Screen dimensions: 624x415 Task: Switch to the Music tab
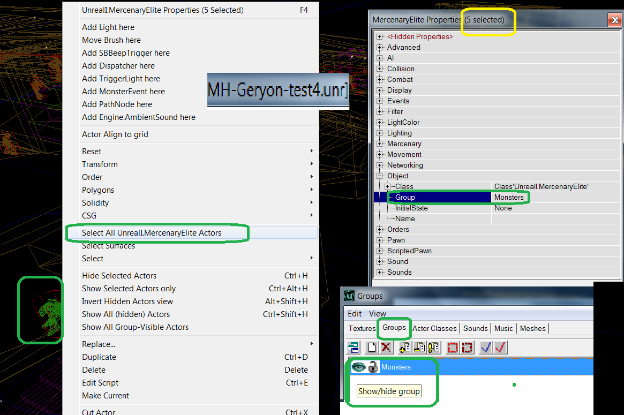(x=504, y=329)
